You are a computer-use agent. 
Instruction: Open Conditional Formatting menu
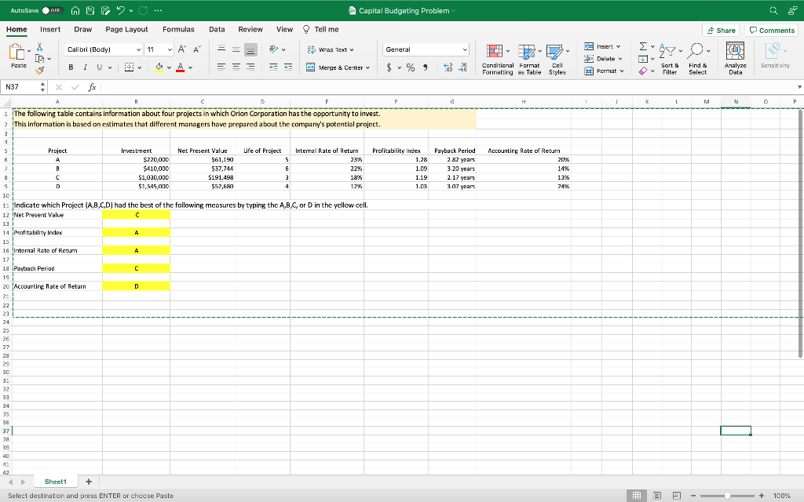[x=497, y=60]
